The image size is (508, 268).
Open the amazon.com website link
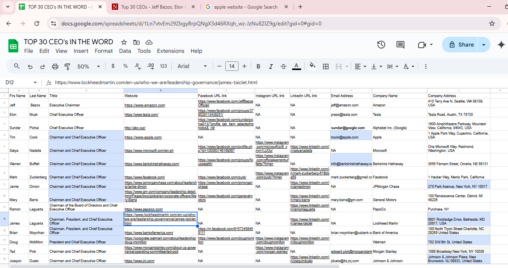pyautogui.click(x=145, y=105)
